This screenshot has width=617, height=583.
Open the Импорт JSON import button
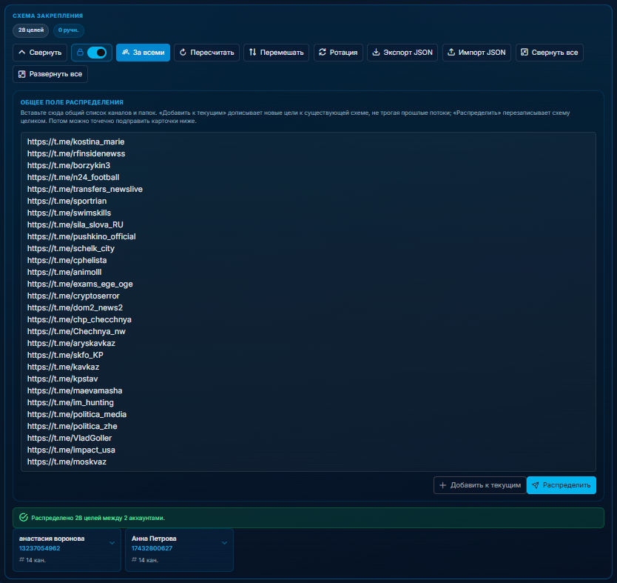476,53
